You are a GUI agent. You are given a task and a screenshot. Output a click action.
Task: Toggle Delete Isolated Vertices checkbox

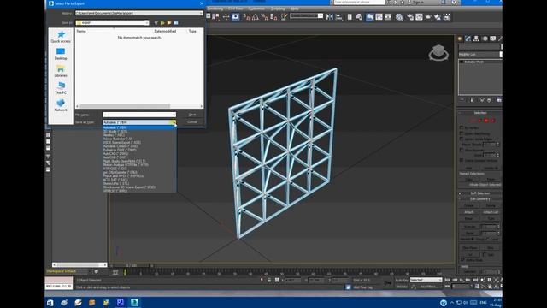click(462, 160)
